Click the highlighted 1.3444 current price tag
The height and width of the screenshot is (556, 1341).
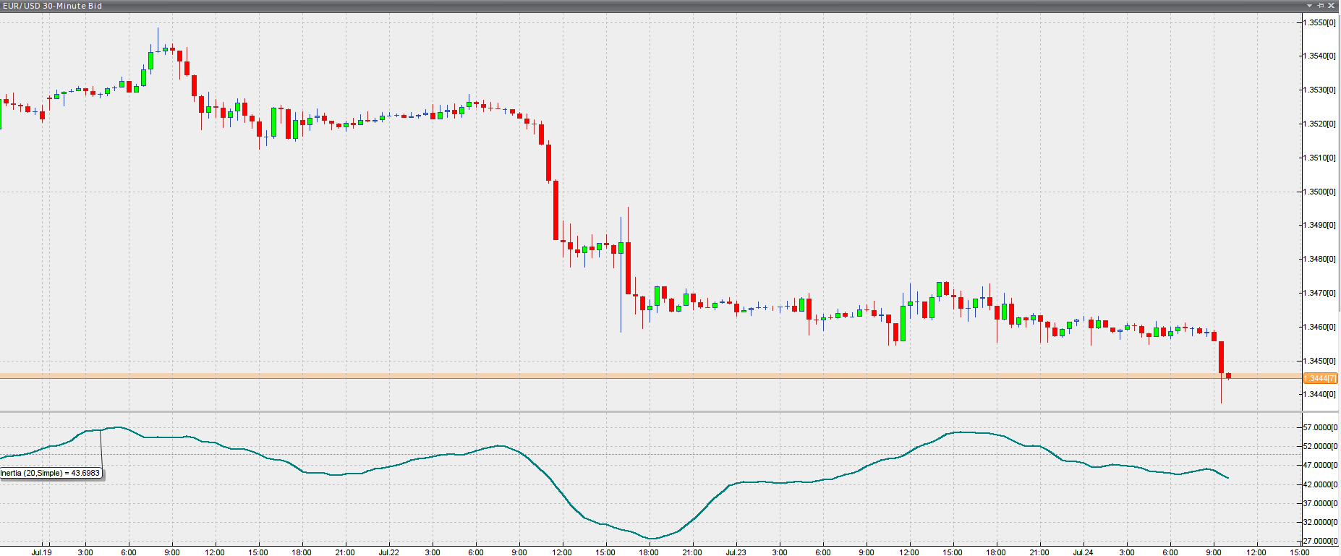click(1319, 378)
